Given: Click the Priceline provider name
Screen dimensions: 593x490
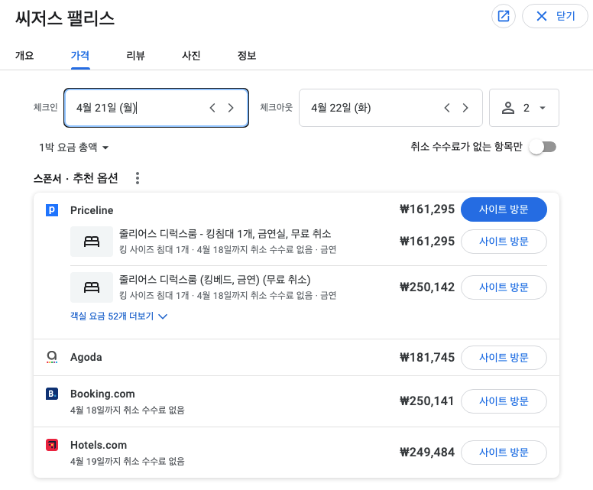Looking at the screenshot, I should pyautogui.click(x=92, y=210).
